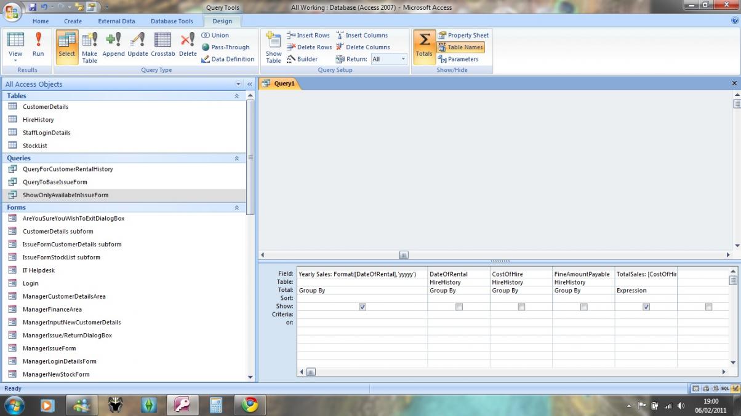Select Pass-Through query option
This screenshot has height=416, width=741.
[226, 47]
